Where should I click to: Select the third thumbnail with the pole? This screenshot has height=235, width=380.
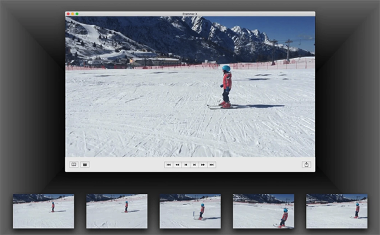pos(190,211)
